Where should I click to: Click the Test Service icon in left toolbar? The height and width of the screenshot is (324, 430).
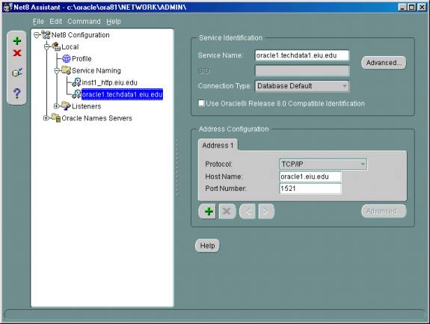click(17, 73)
